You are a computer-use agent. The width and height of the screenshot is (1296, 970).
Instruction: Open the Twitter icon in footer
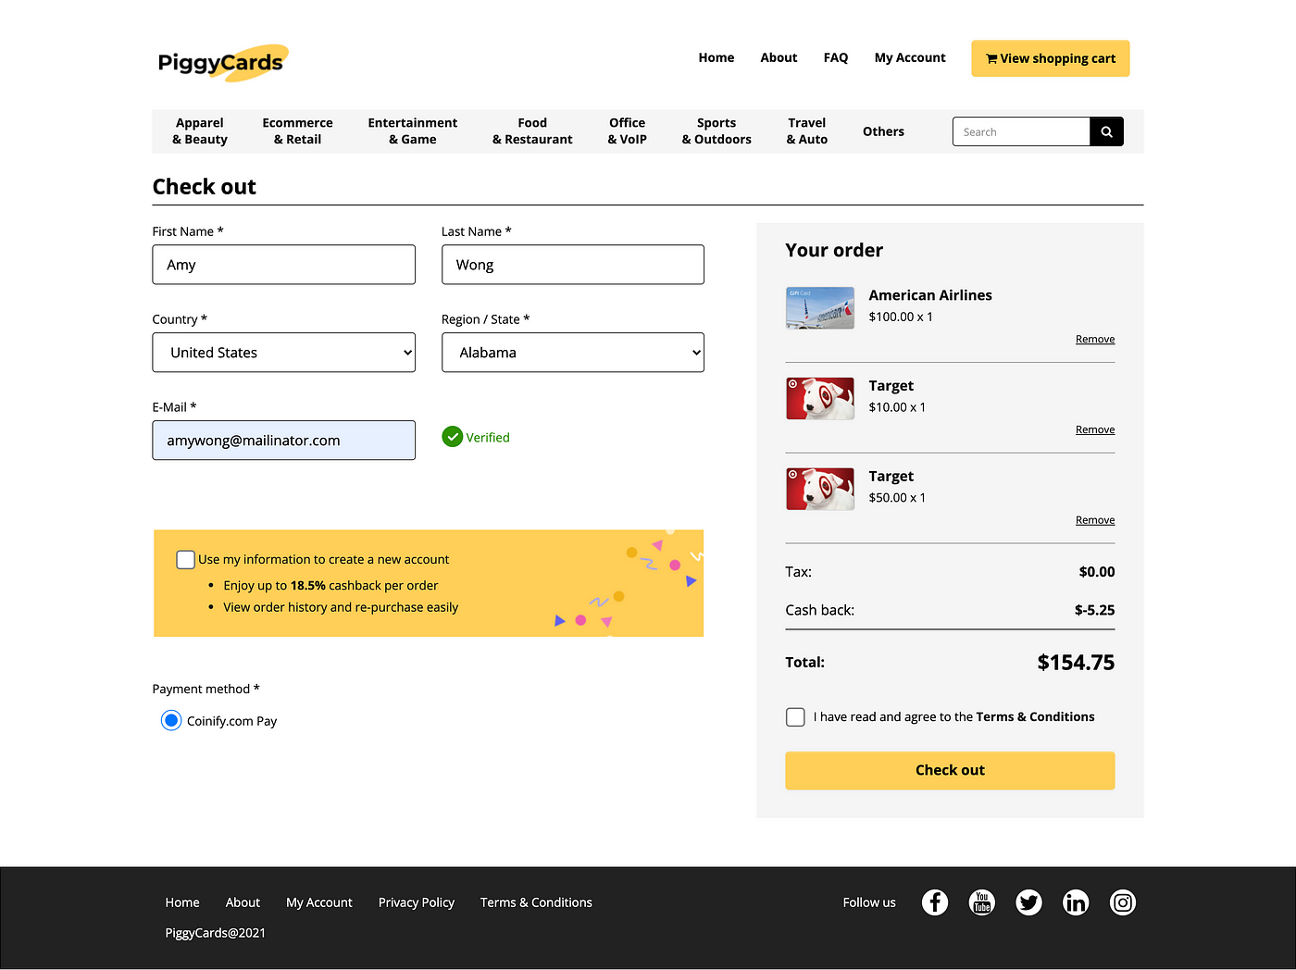click(1028, 902)
